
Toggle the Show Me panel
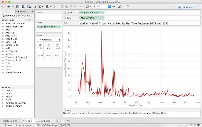185,7
